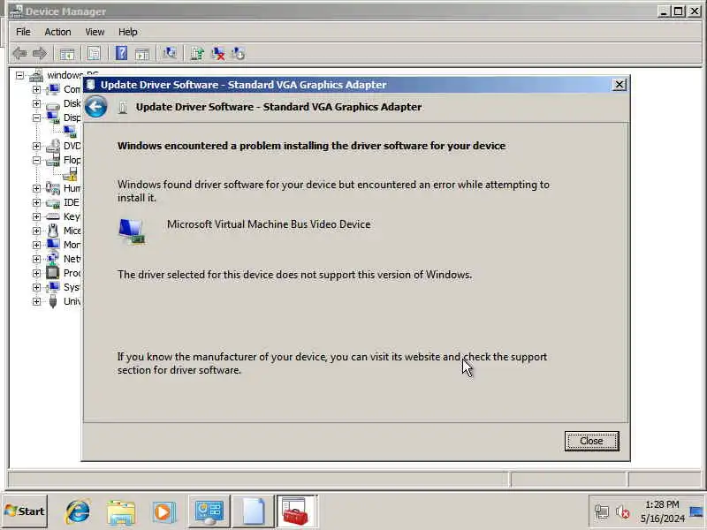Image resolution: width=707 pixels, height=530 pixels.
Task: Toggle the console tree toolbar icon
Action: pos(67,54)
